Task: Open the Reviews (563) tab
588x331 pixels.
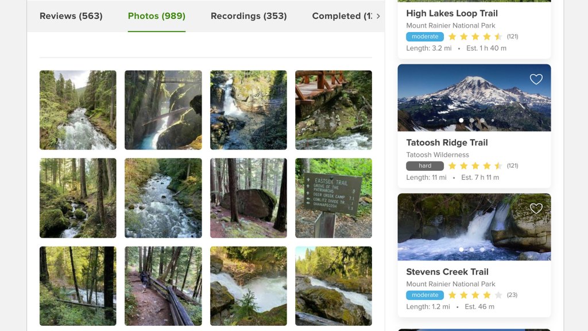Action: click(x=71, y=16)
